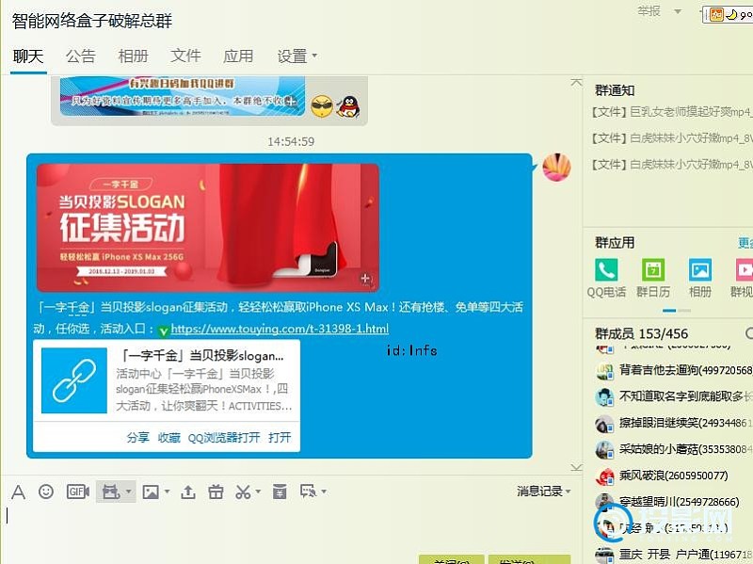Switch to the 应用 tab

238,56
